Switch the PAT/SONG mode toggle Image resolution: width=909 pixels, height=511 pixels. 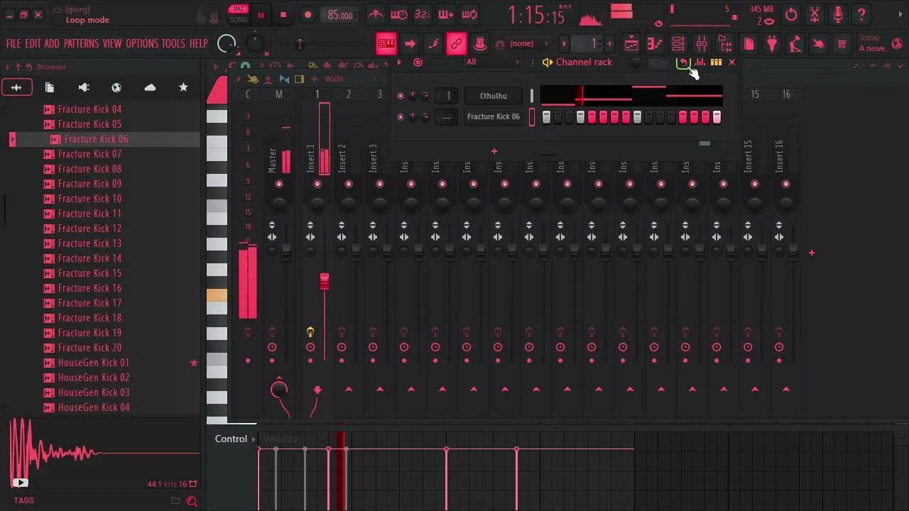pos(239,14)
